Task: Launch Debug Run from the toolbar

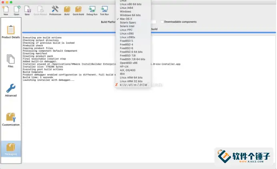Action: (x=92, y=10)
